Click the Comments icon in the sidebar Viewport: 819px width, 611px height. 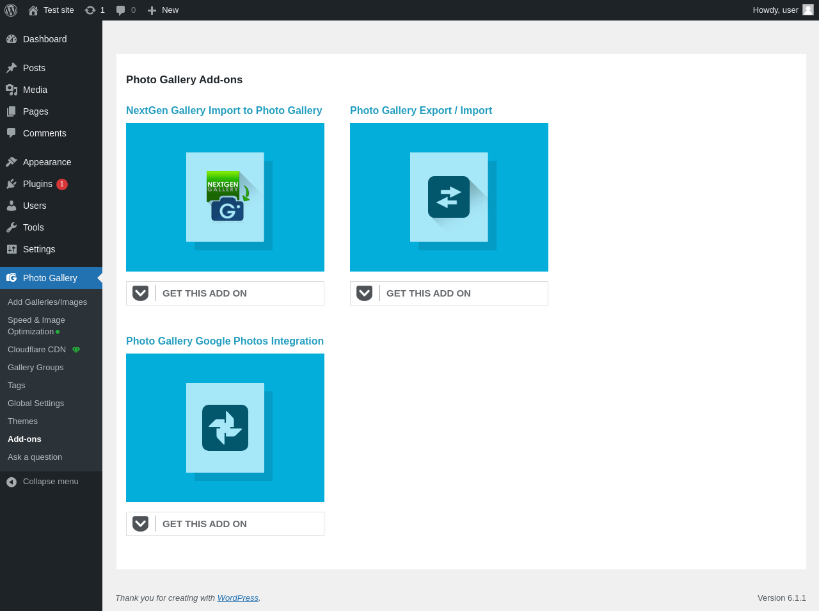coord(12,133)
